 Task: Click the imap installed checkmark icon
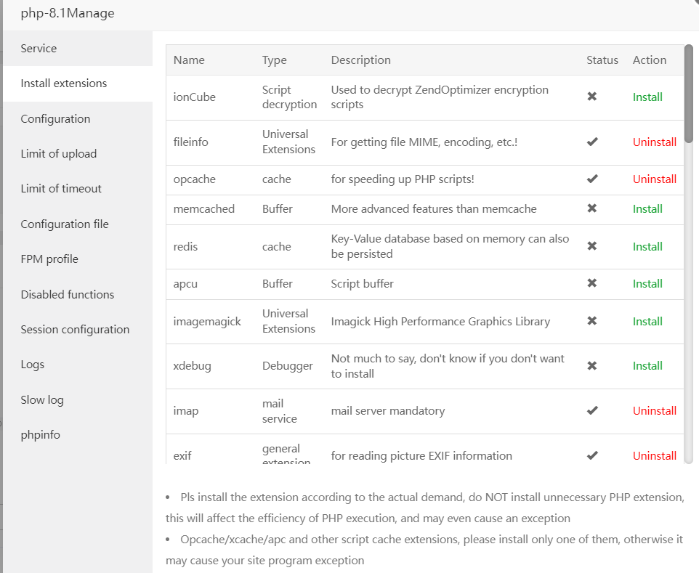pyautogui.click(x=592, y=410)
